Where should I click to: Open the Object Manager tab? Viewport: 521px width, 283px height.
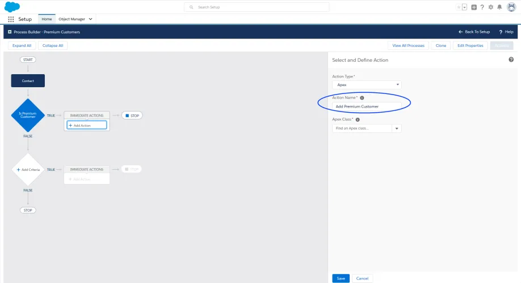pyautogui.click(x=72, y=19)
